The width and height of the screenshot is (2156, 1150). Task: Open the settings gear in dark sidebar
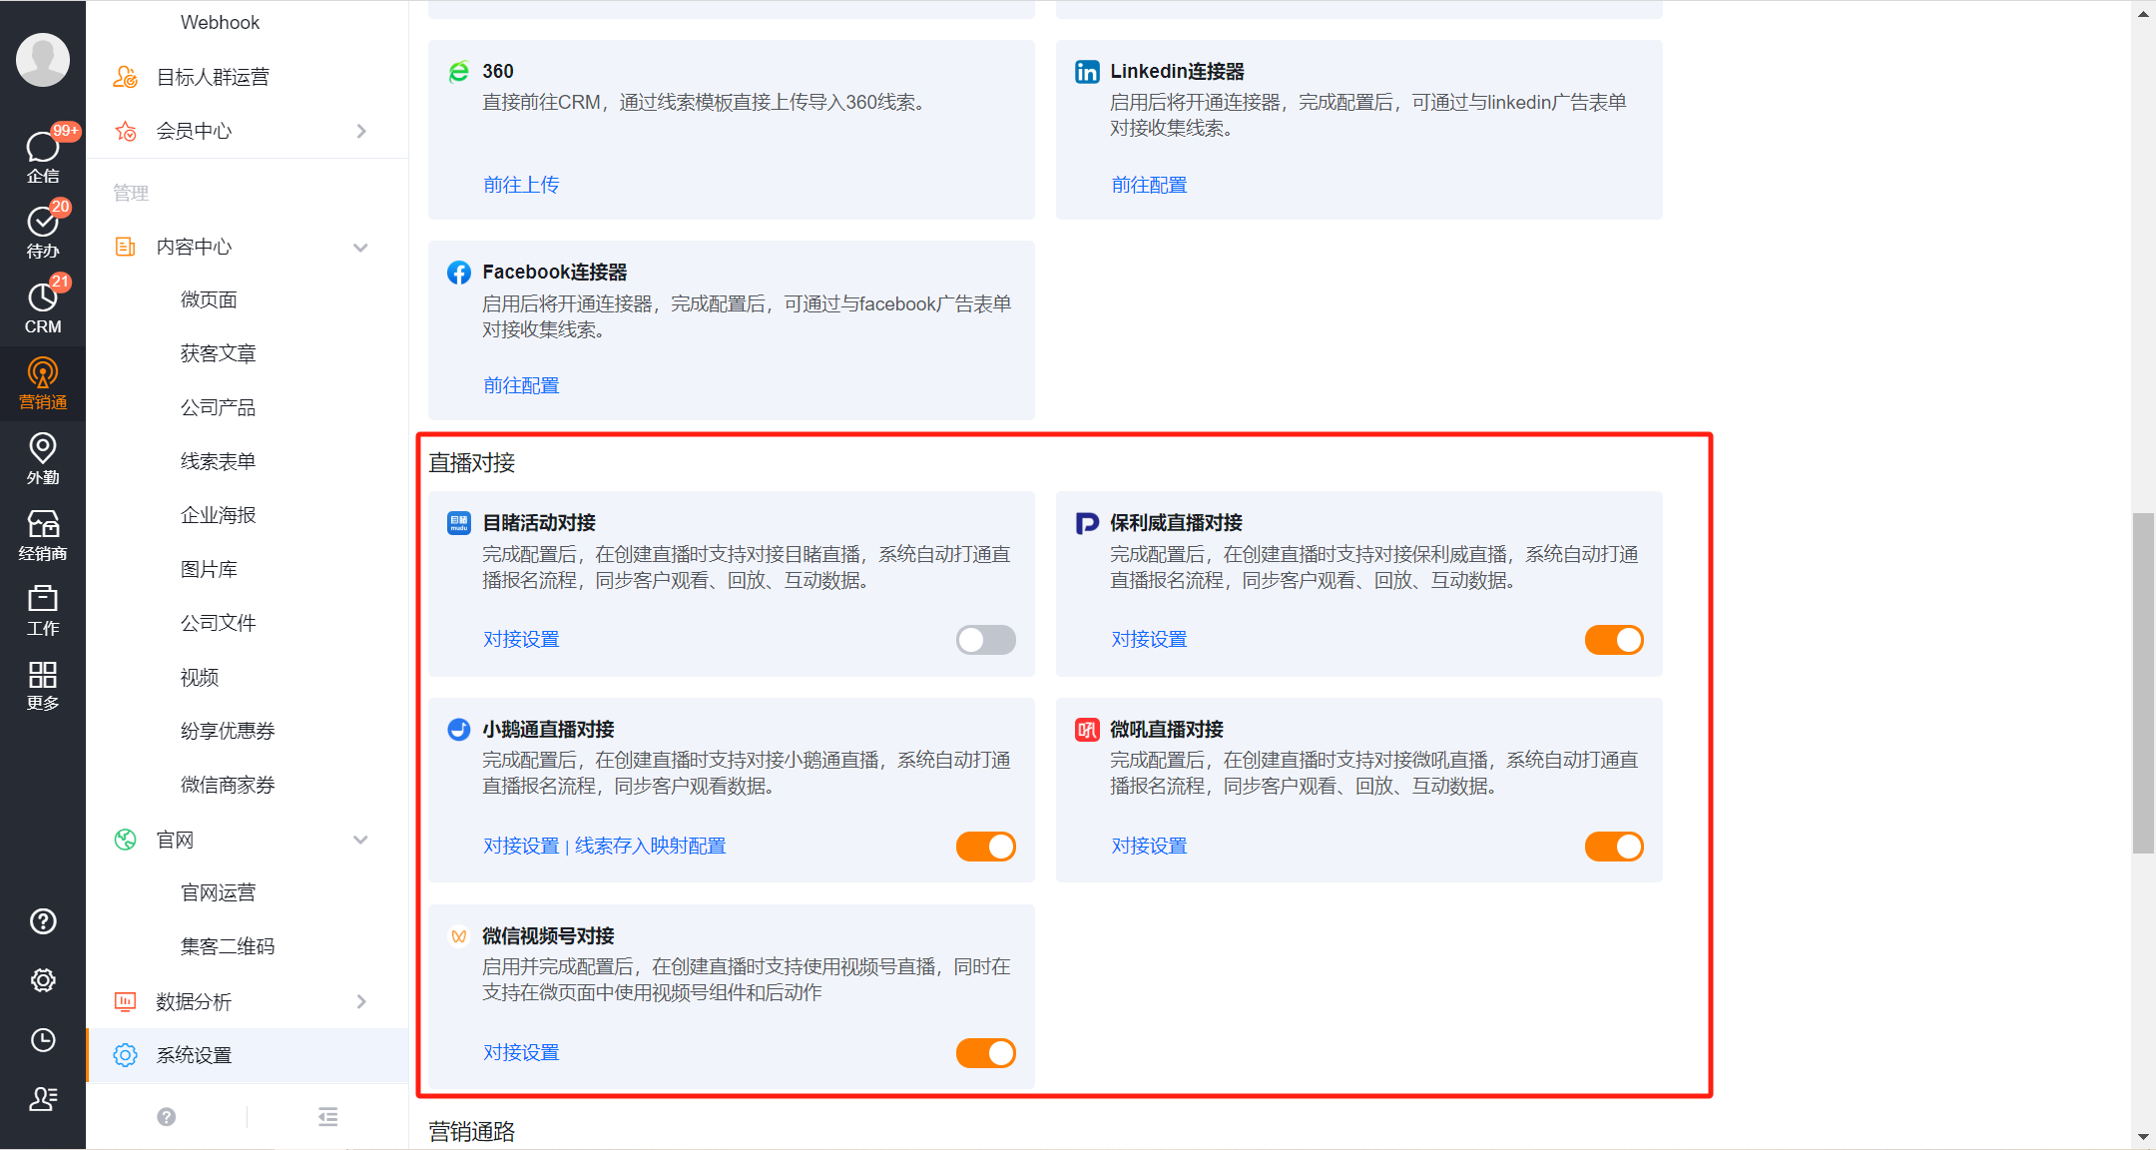[43, 980]
